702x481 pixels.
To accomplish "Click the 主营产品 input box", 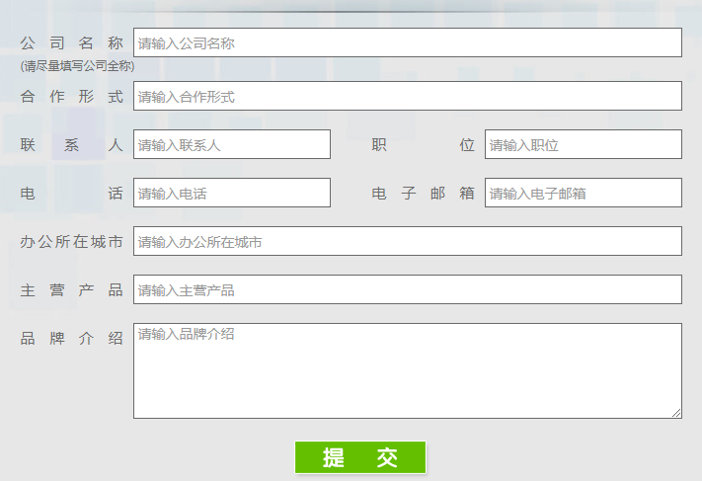I will [x=407, y=289].
